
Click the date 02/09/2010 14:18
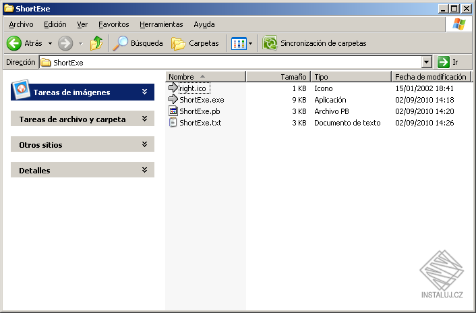pos(424,100)
